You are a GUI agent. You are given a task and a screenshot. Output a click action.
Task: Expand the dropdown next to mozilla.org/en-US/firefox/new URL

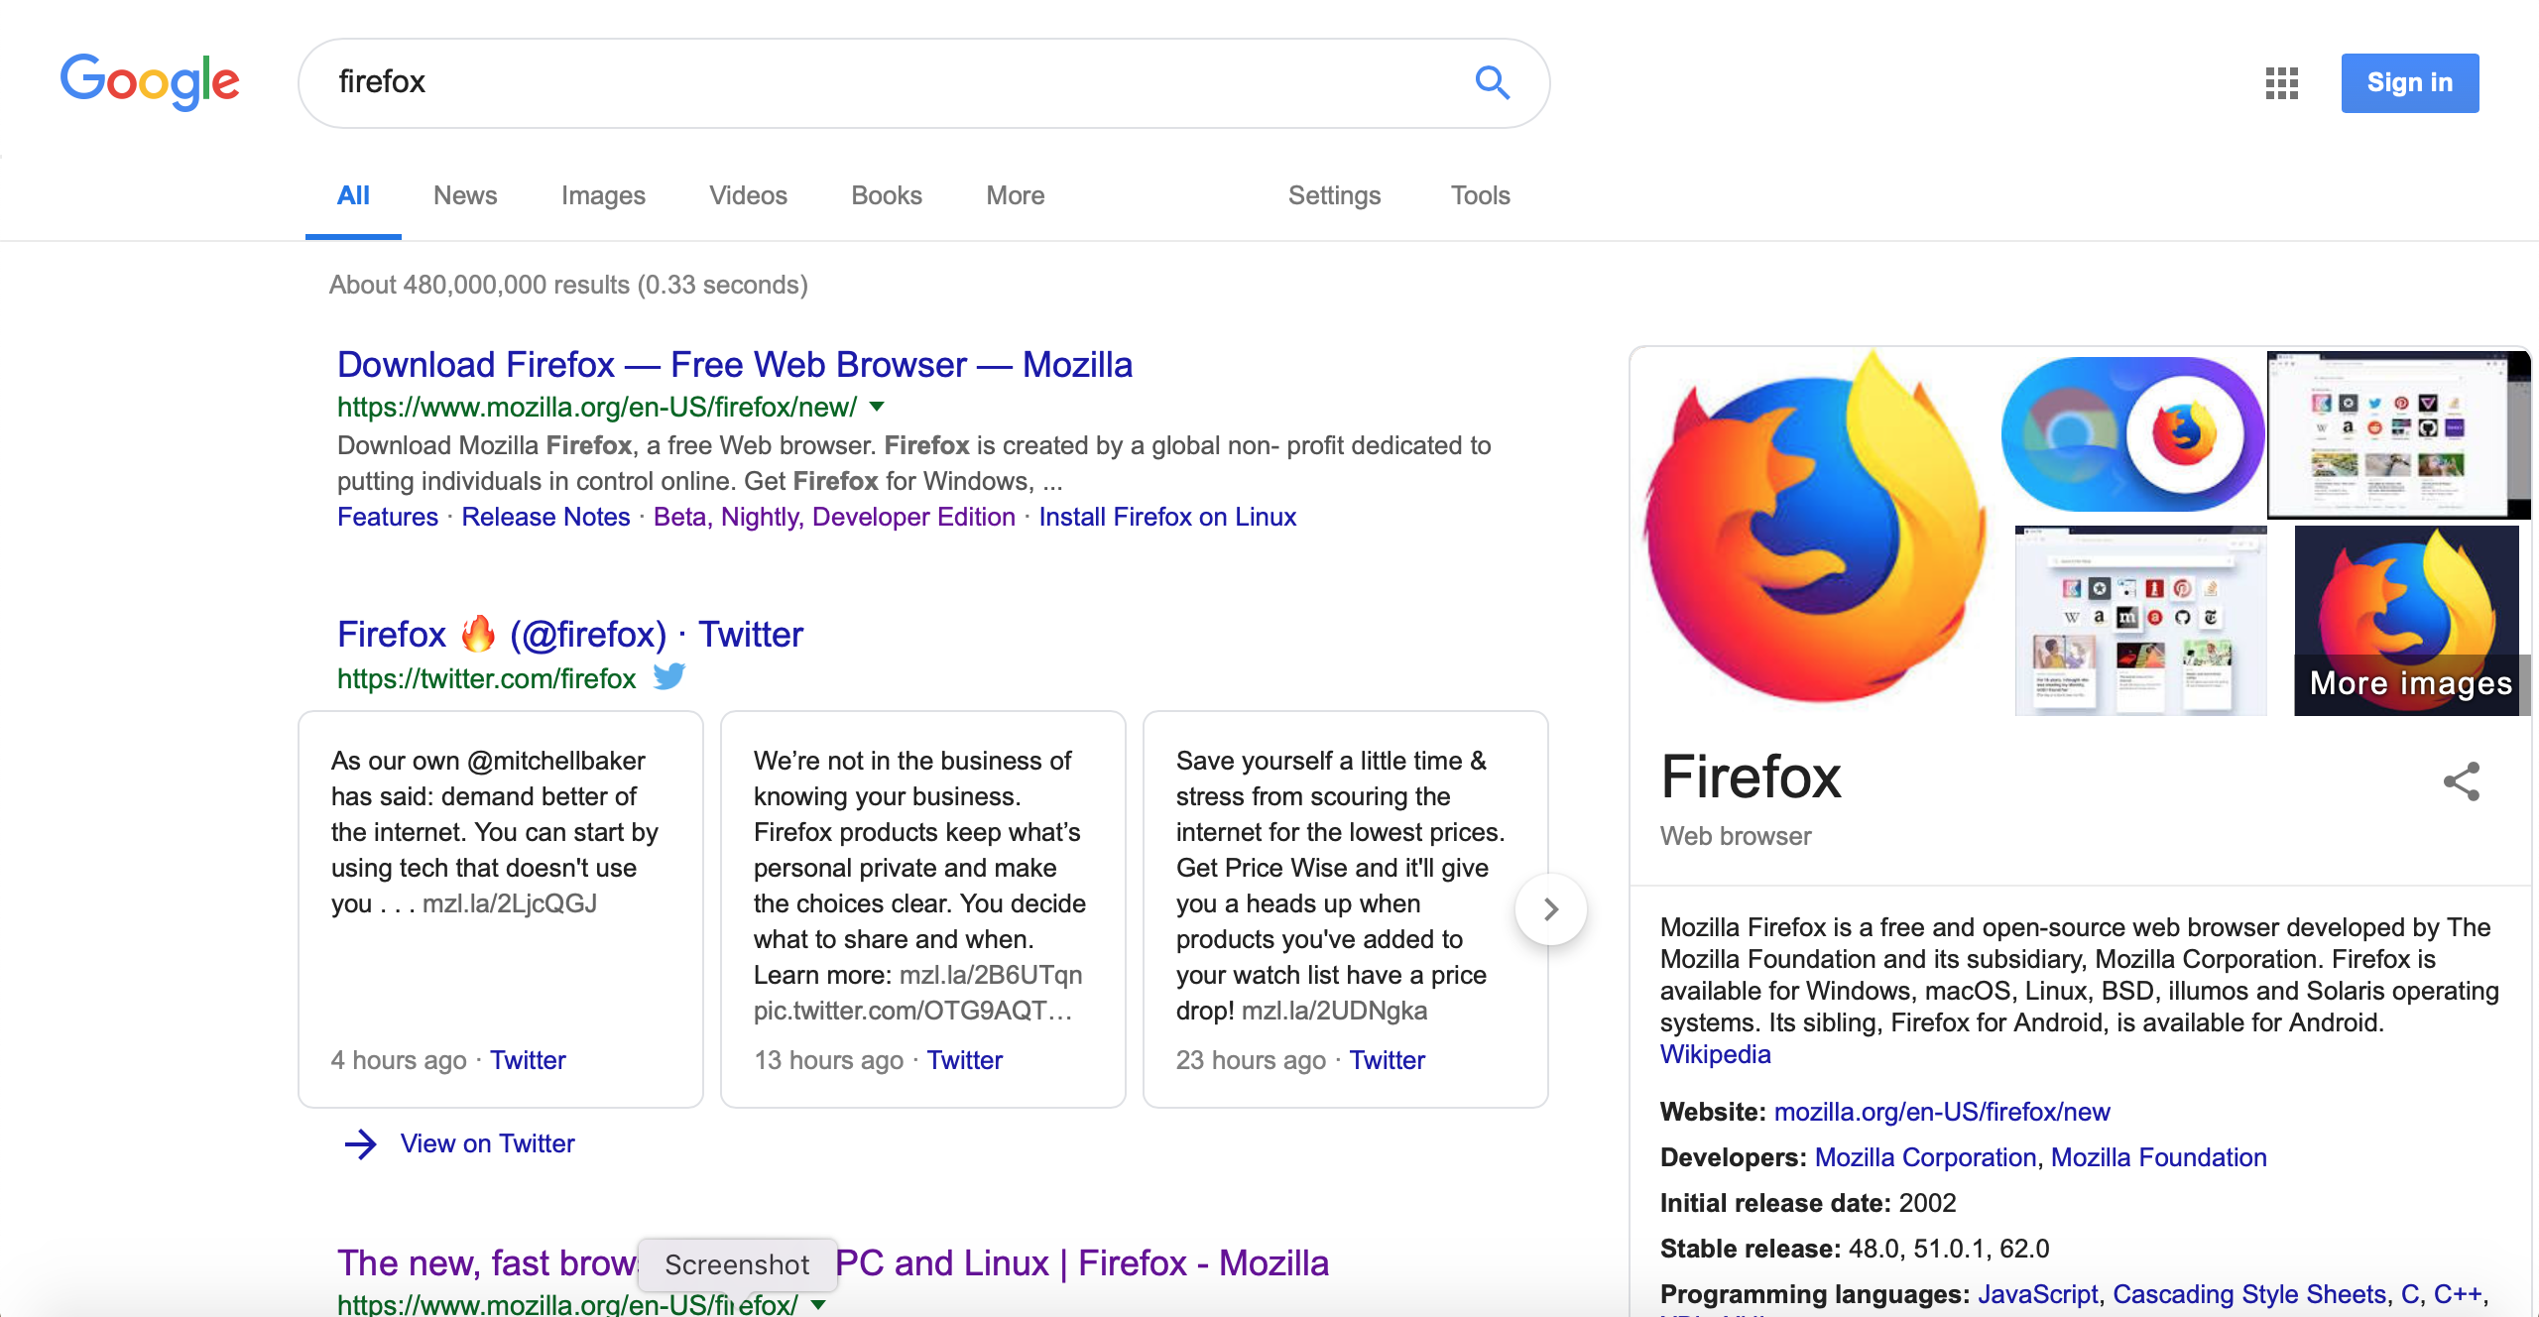click(x=877, y=406)
